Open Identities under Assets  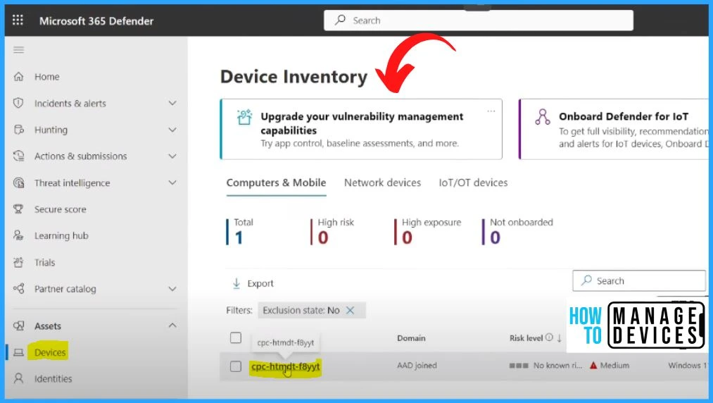53,379
